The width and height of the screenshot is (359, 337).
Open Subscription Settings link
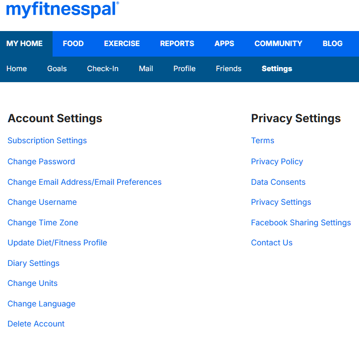(x=47, y=141)
